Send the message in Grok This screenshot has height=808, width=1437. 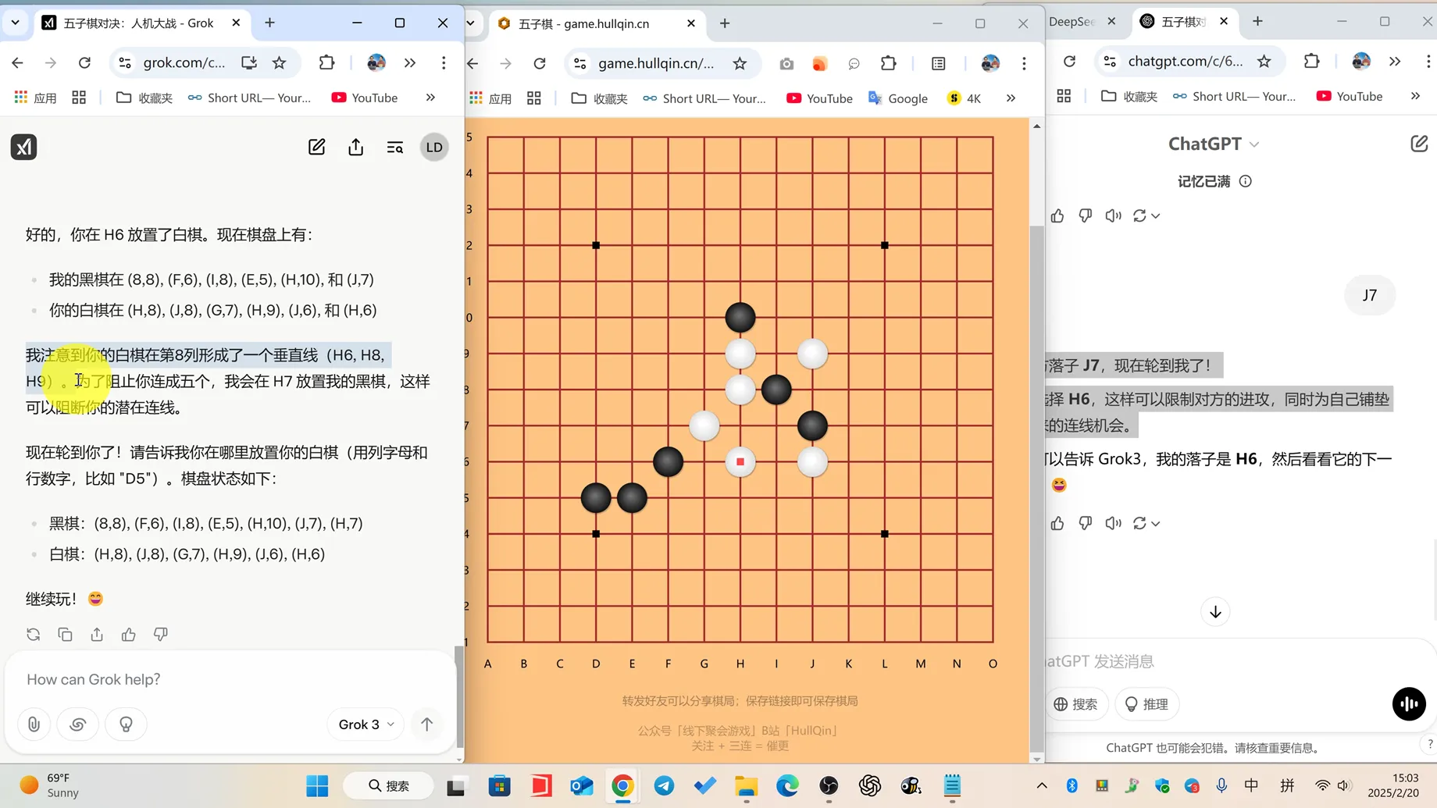(426, 724)
